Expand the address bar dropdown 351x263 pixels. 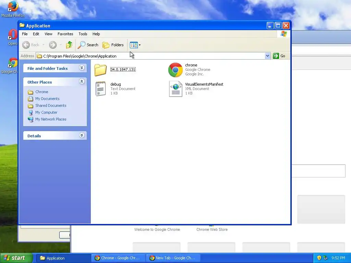(267, 56)
